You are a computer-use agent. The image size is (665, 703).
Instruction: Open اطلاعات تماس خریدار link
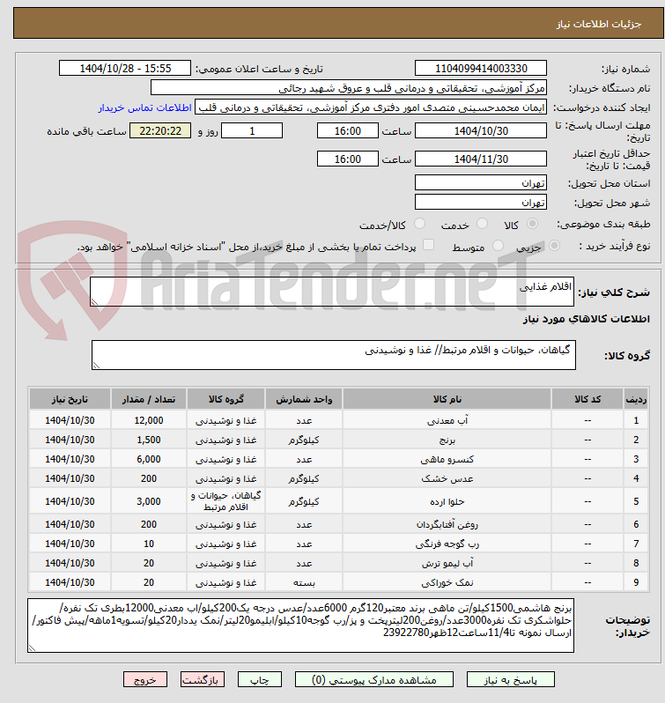click(145, 108)
